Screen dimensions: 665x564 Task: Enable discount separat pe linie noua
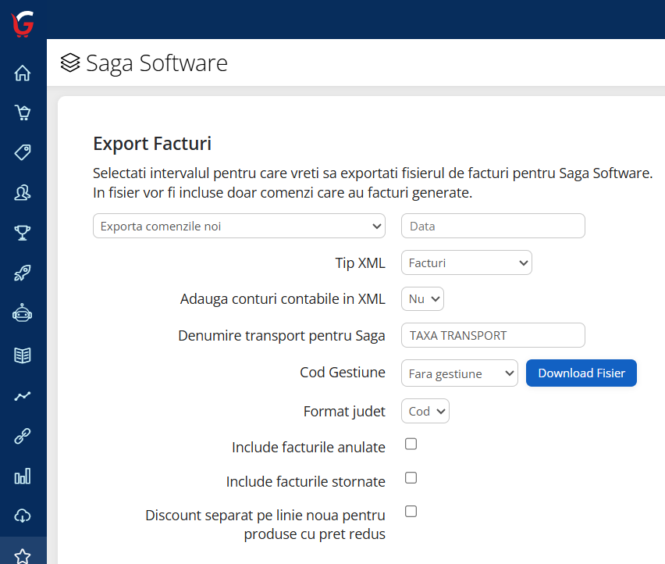click(411, 511)
